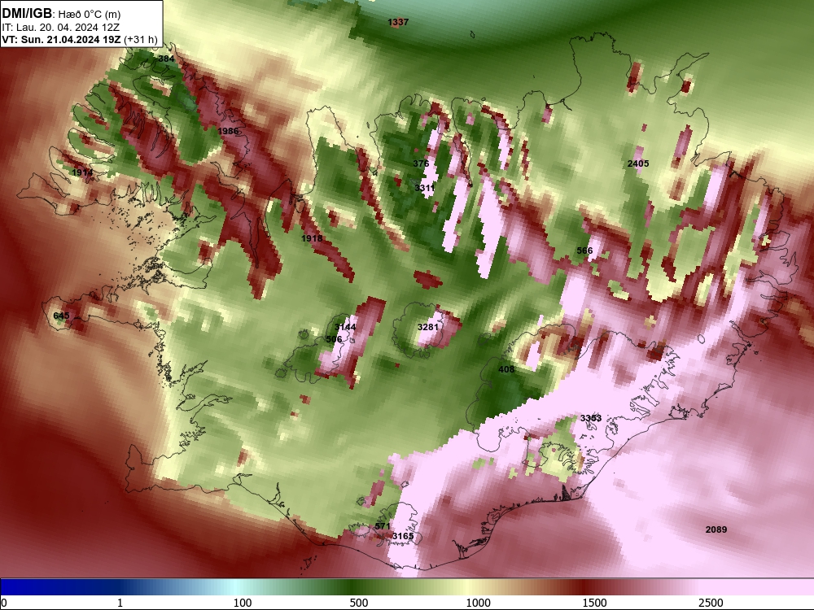Click the map value 2405
814x610 pixels.
pos(638,163)
